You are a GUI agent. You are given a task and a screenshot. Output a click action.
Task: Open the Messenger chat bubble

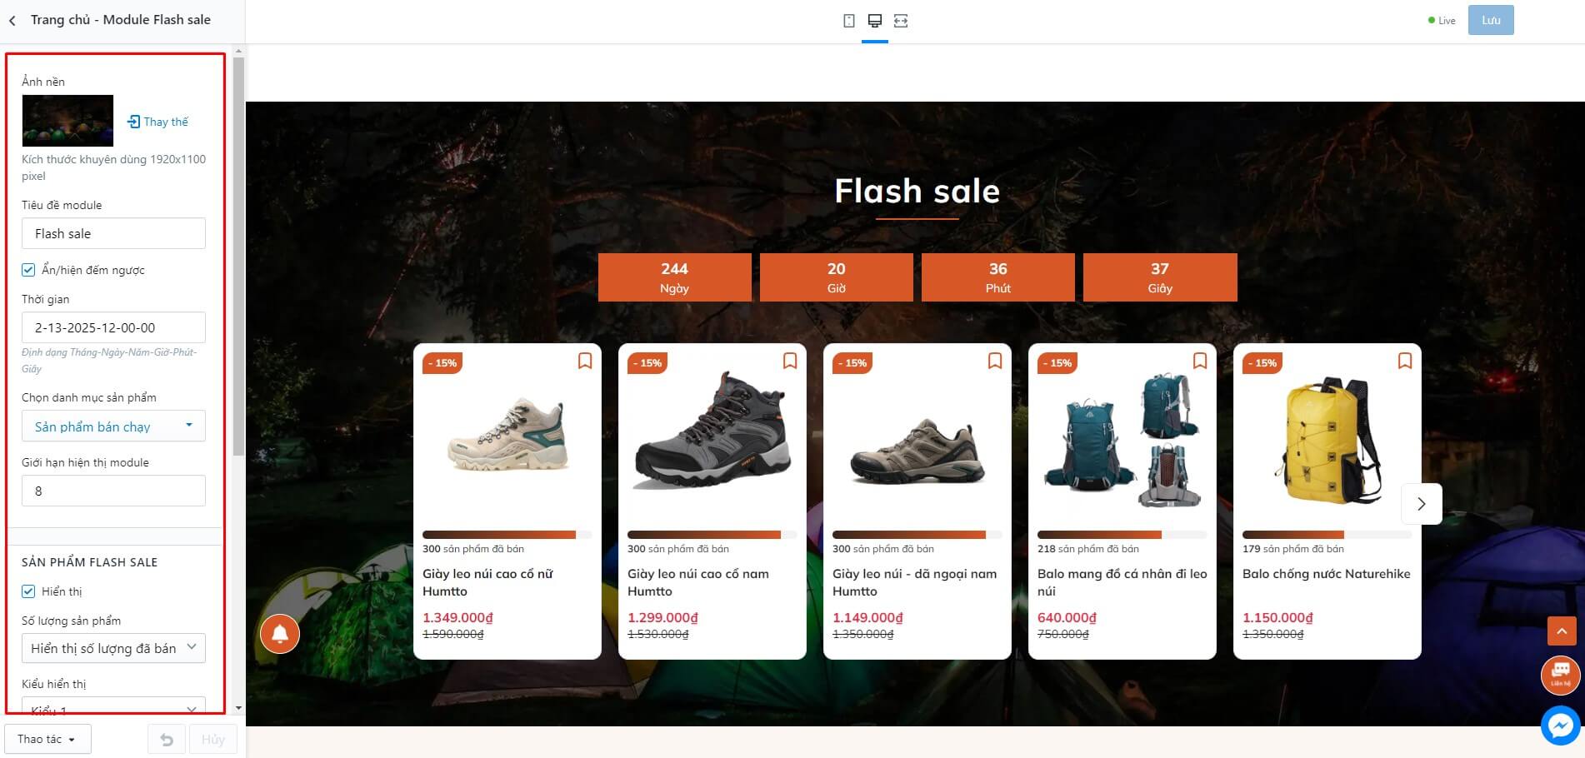pos(1560,726)
